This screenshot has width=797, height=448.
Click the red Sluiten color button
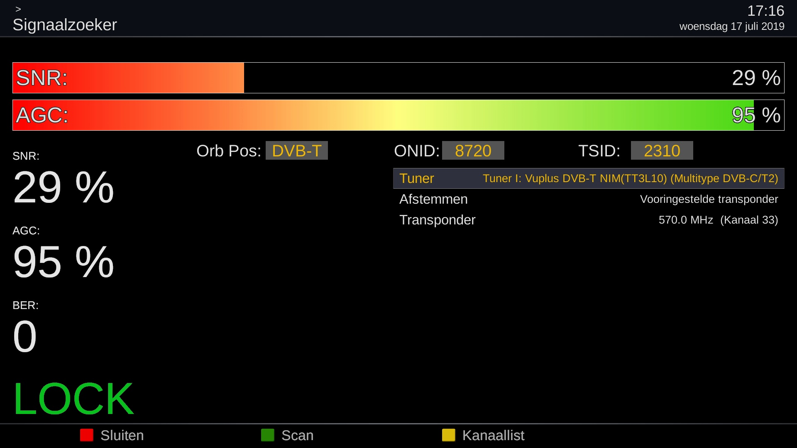pos(86,435)
